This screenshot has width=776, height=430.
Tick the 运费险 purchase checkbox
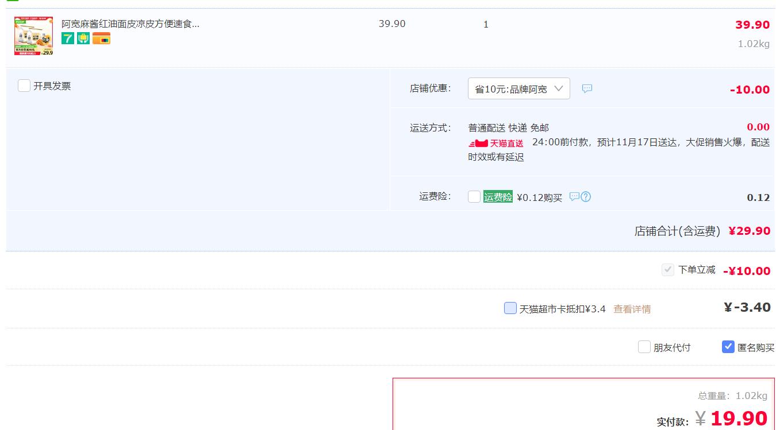[474, 197]
